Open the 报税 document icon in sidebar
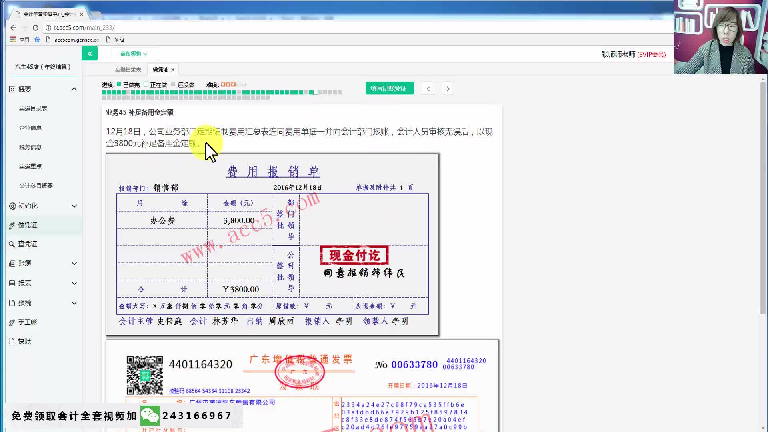The image size is (768, 432). tap(12, 303)
